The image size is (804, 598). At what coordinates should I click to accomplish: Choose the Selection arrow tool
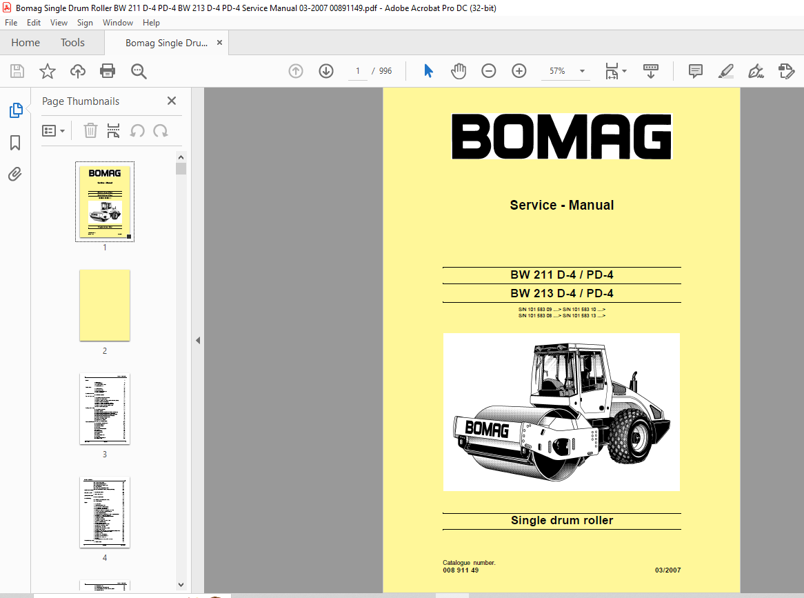pos(429,71)
